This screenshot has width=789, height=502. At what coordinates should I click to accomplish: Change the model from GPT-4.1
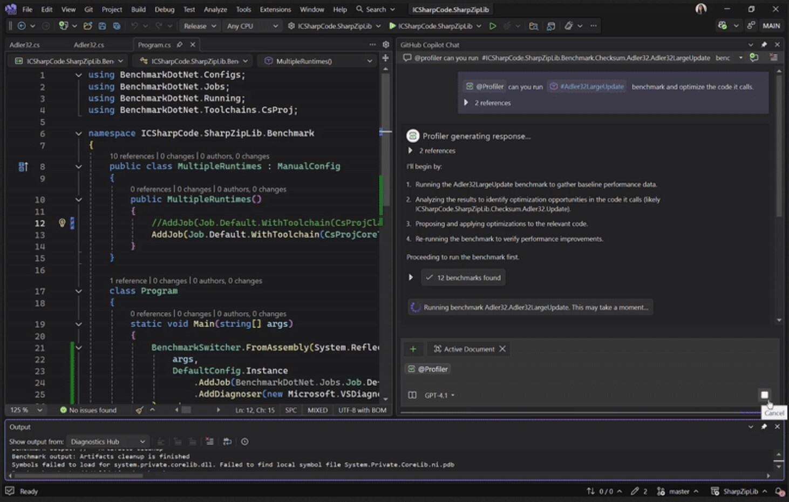click(x=437, y=395)
